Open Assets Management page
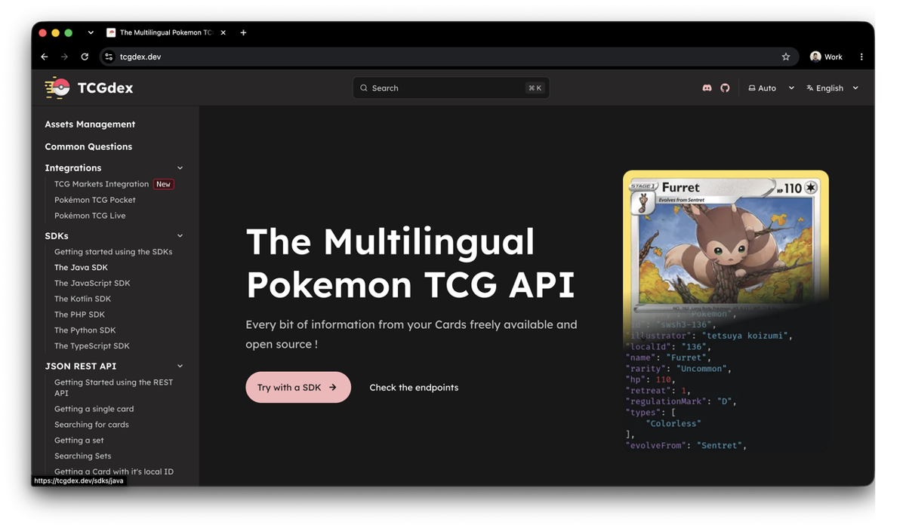 [x=90, y=124]
